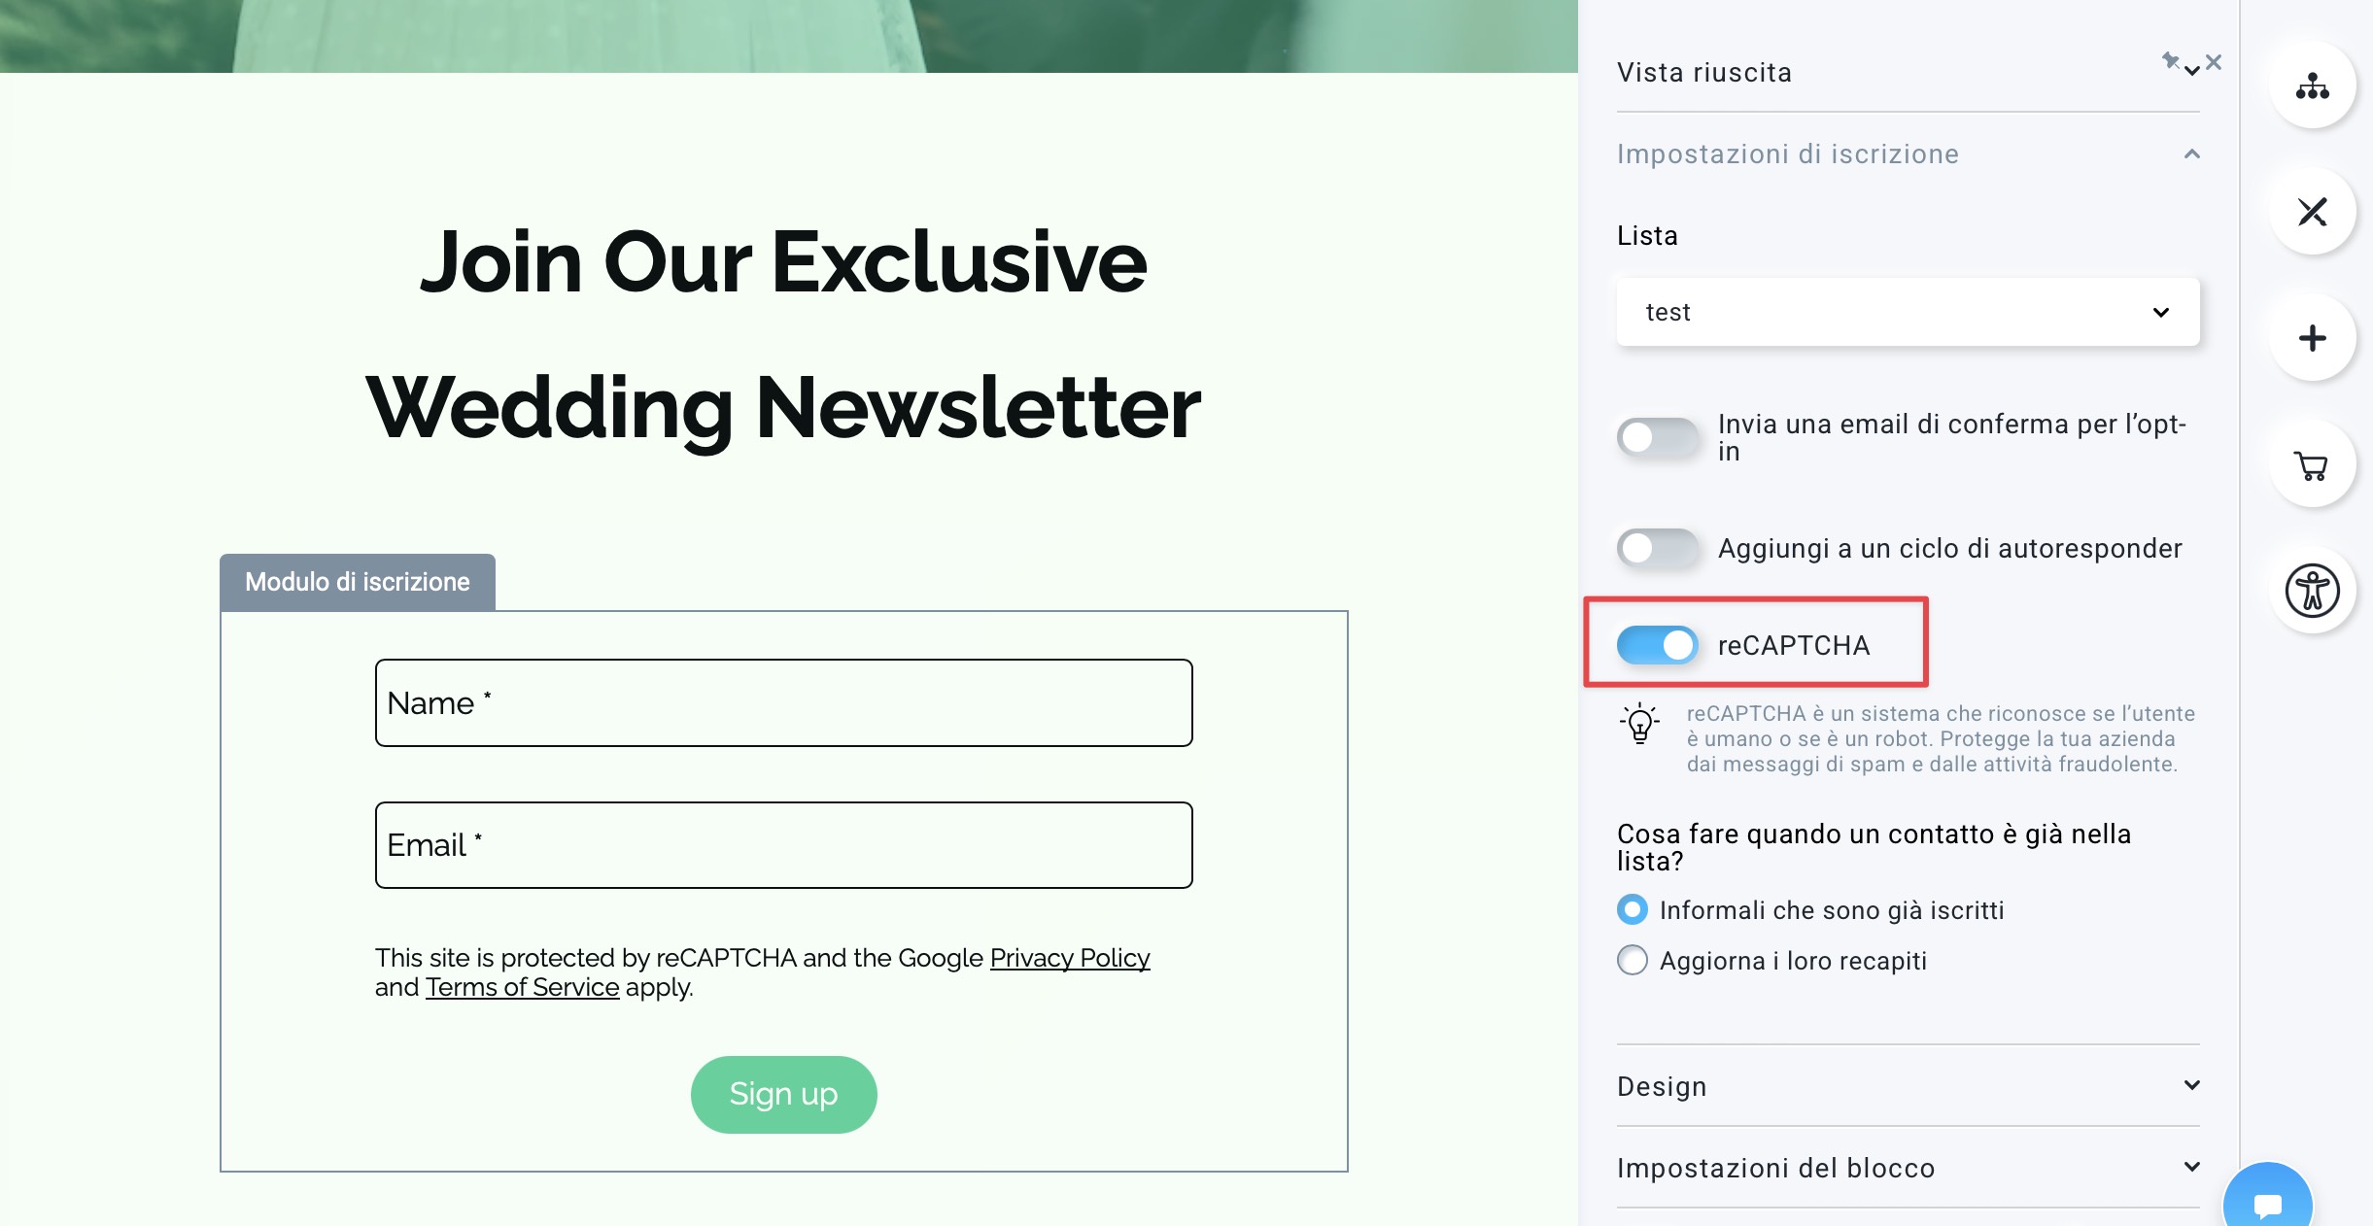Open the shopping cart store icon
The width and height of the screenshot is (2373, 1226).
click(2312, 465)
